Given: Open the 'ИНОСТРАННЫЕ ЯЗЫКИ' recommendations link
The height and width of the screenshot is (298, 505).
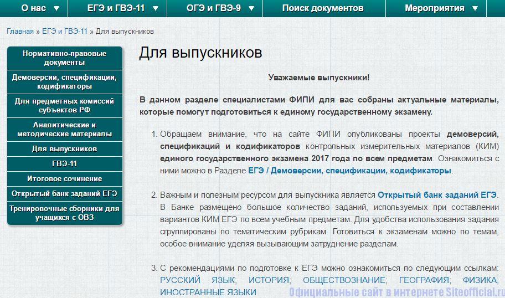Looking at the screenshot, I should pos(208,292).
